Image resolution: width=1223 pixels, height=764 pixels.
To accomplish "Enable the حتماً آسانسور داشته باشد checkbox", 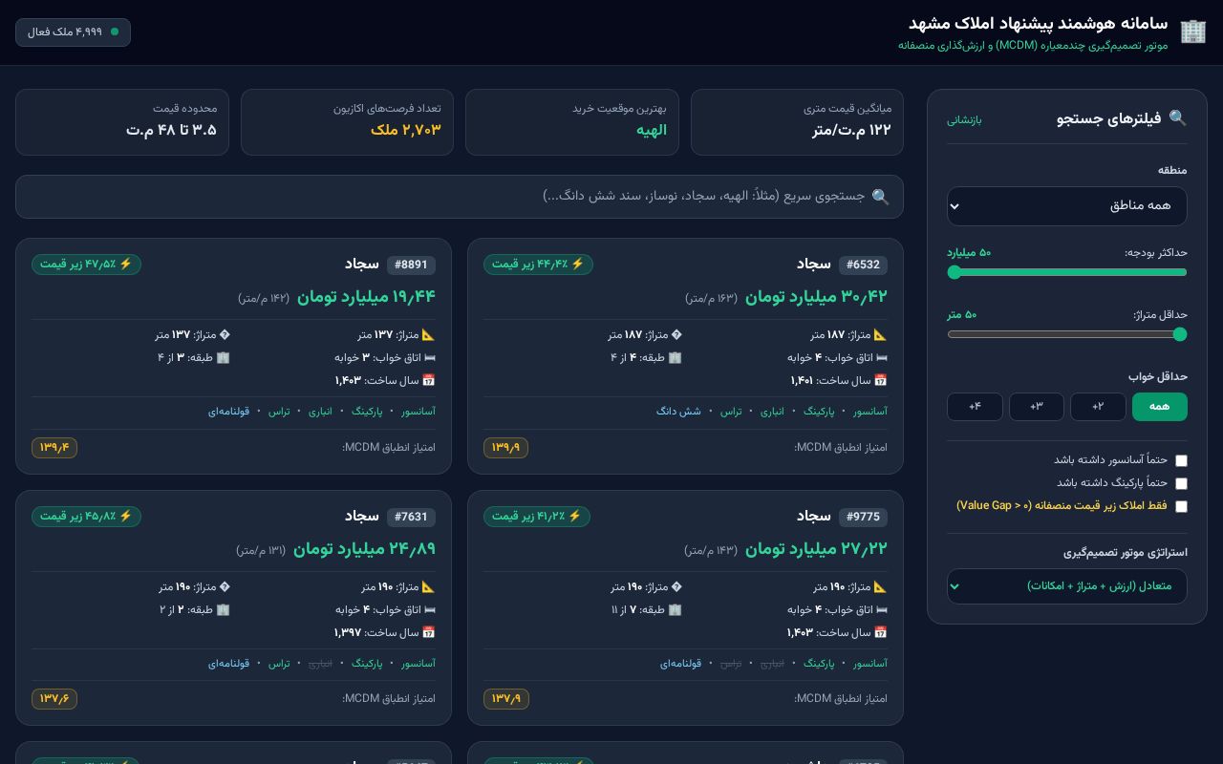I will coord(1181,460).
